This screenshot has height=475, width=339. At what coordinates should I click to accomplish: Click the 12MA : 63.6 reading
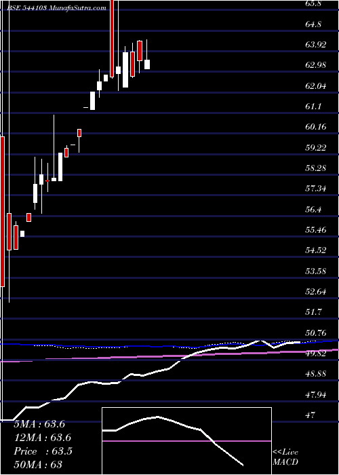coord(43,438)
